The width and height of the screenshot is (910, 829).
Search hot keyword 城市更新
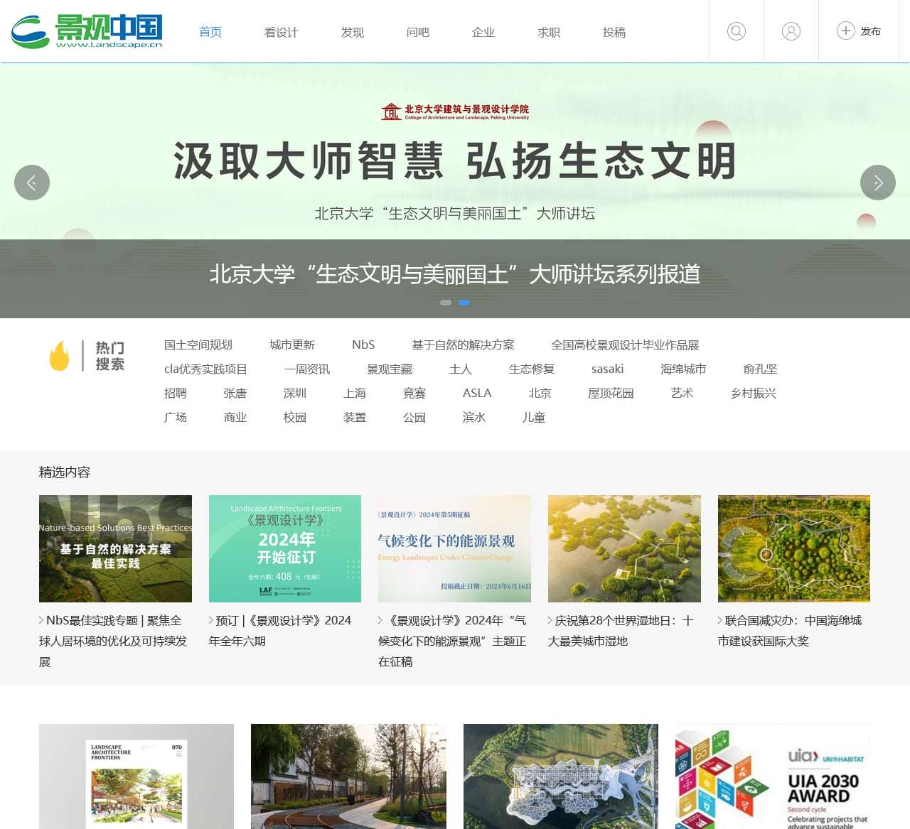point(292,345)
